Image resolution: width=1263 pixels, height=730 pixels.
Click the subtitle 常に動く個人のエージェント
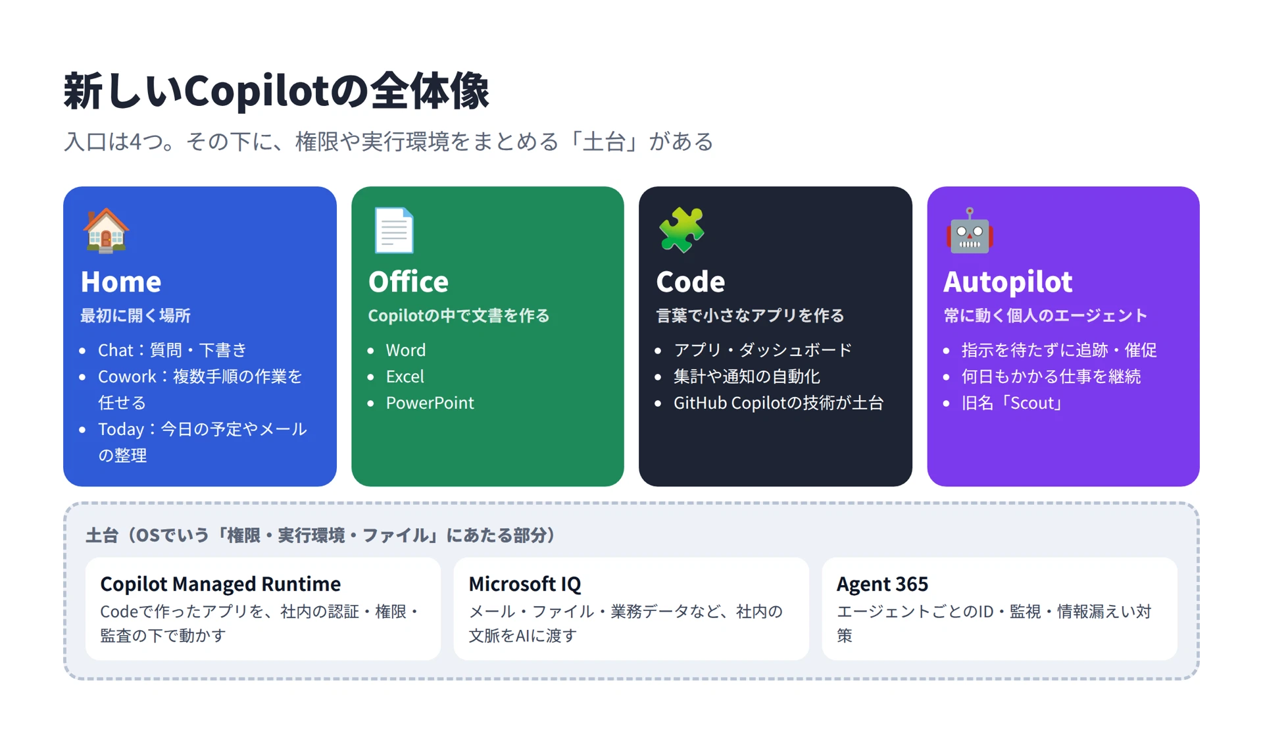(1046, 316)
